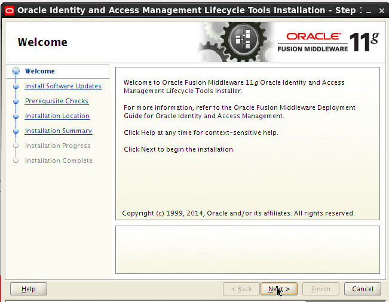Viewport: 389px width, 302px height.
Task: Open the Installation Location step
Action: tap(57, 116)
